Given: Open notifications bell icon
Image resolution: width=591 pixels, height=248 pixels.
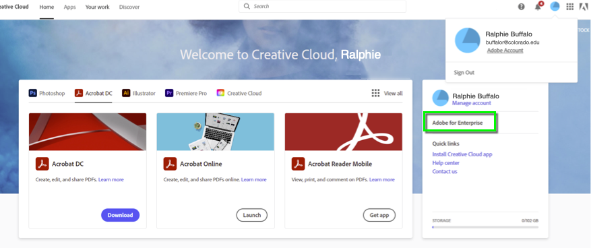Looking at the screenshot, I should click(538, 7).
